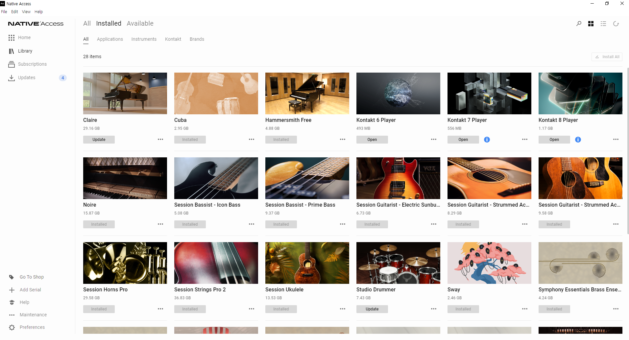Filter by Brands category
The height and width of the screenshot is (340, 629).
tap(197, 39)
